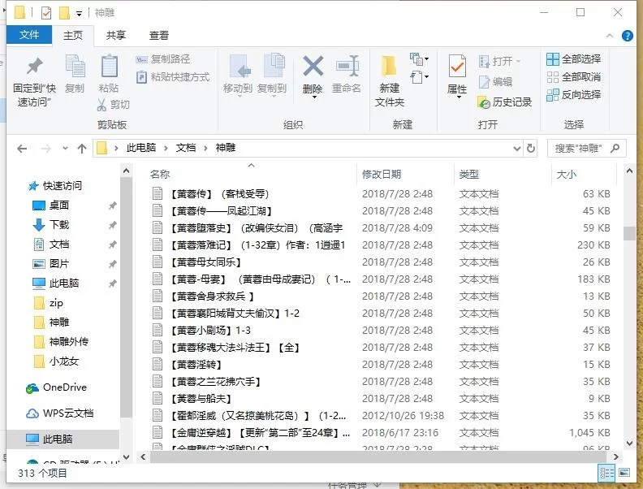Click the Copy (复制) ribbon icon

(x=75, y=66)
